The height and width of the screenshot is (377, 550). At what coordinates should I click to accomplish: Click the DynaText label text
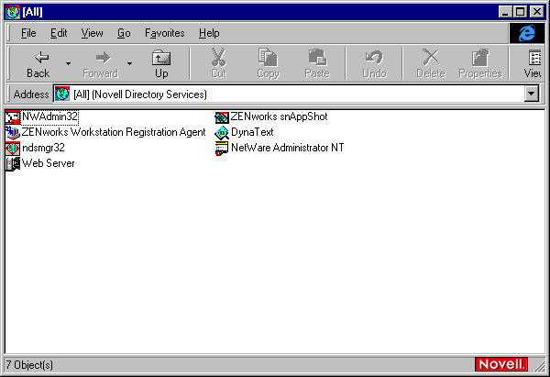tap(252, 132)
